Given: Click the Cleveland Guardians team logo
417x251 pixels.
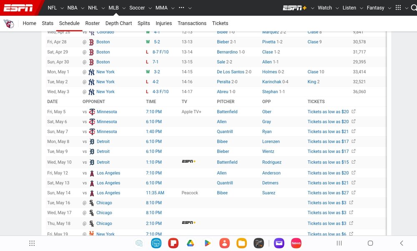Looking at the screenshot, I should tap(9, 23).
